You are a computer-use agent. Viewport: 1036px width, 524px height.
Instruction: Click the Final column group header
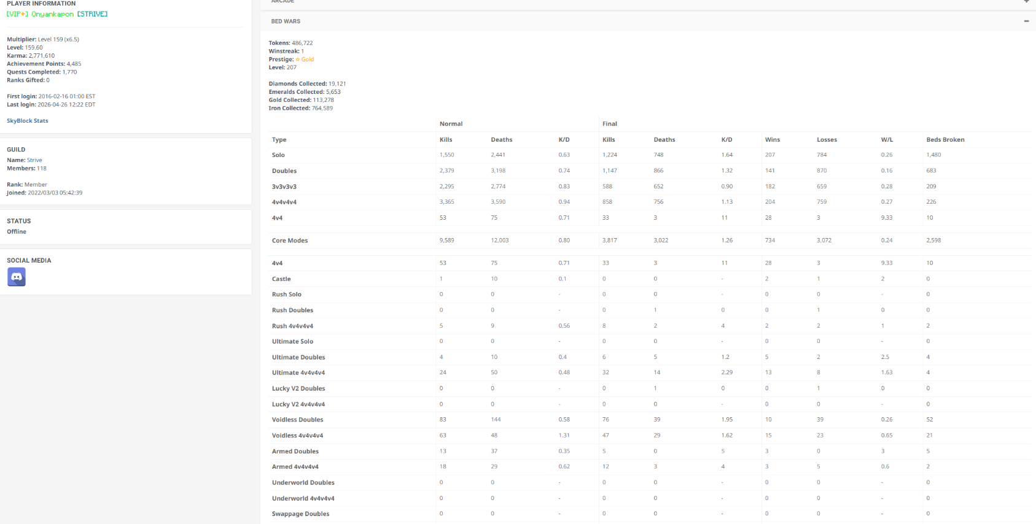(x=610, y=124)
